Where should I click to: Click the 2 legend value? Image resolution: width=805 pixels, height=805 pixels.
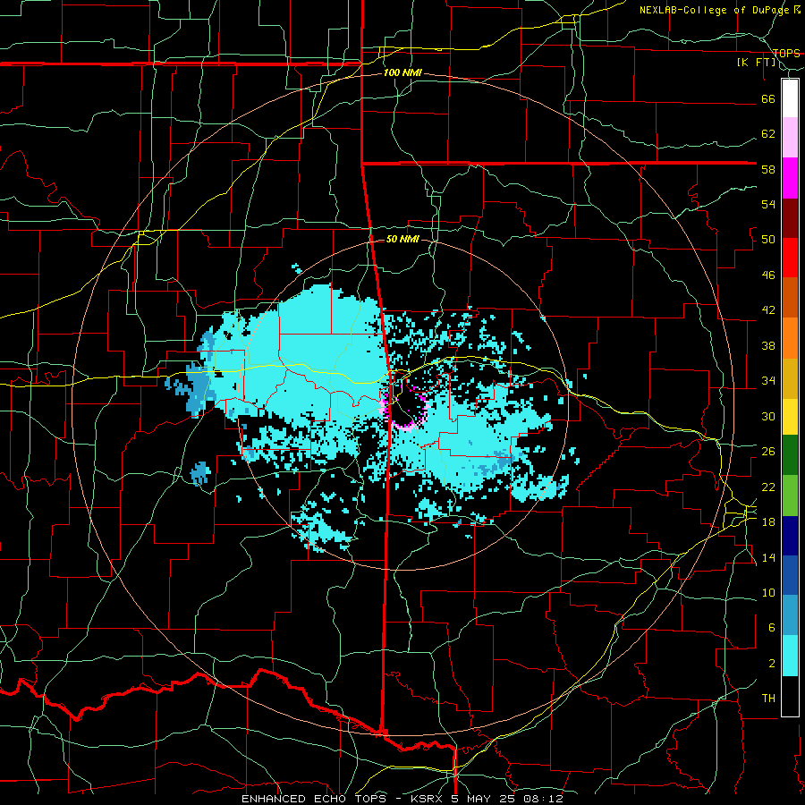pos(772,664)
